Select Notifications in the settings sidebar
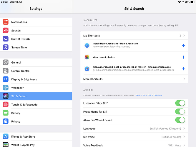Viewport: 196px width, 147px height. pyautogui.click(x=36, y=22)
